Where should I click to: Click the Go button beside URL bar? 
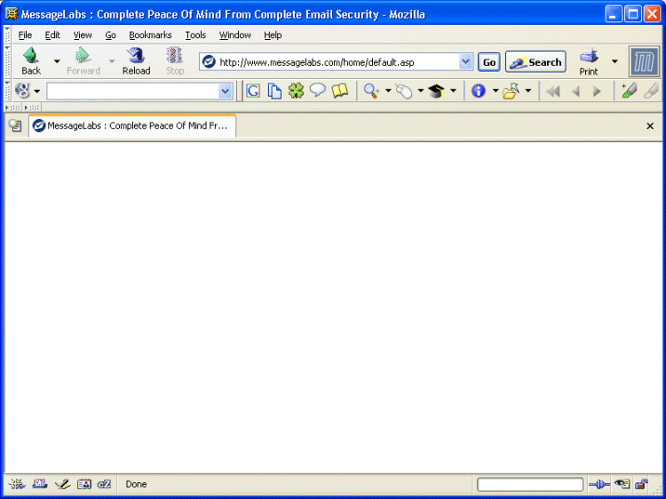489,62
